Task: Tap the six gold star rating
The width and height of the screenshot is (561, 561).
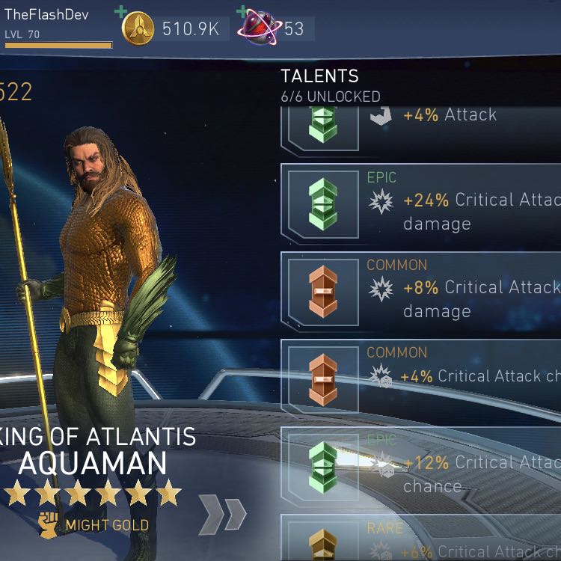Action: 93,493
